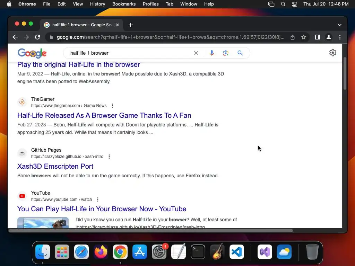This screenshot has width=355, height=266.
Task: Open Finder from the Dock
Action: pos(43,252)
